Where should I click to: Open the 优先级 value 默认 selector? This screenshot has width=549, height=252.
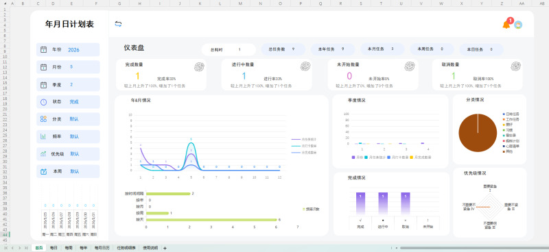pos(74,154)
